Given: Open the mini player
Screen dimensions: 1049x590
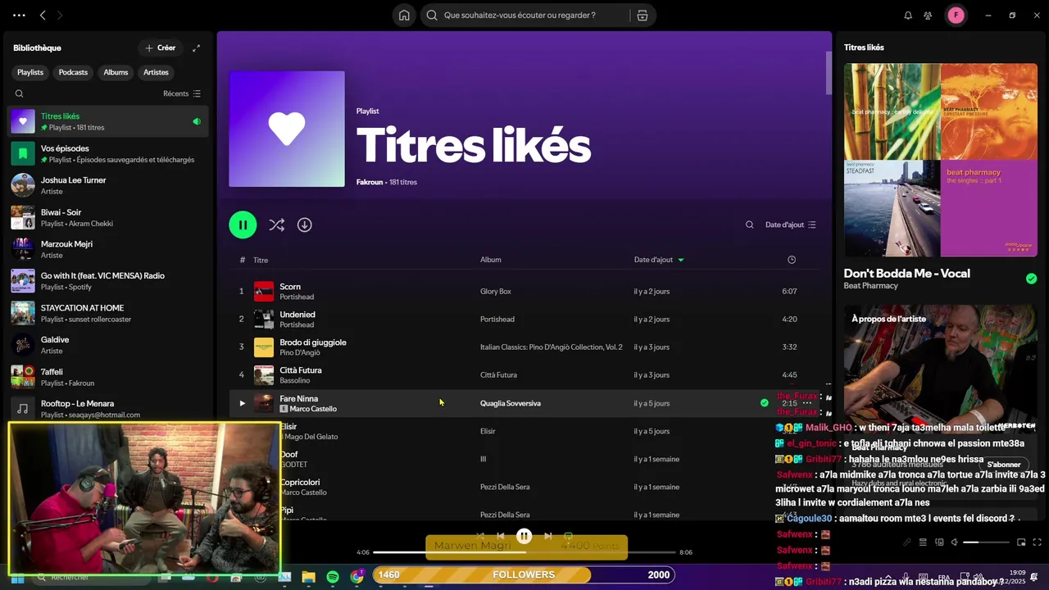Looking at the screenshot, I should coord(1021,542).
